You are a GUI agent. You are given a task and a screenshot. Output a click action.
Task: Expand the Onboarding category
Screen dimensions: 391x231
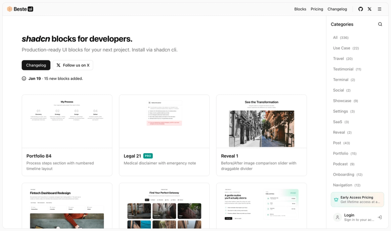tap(343, 174)
